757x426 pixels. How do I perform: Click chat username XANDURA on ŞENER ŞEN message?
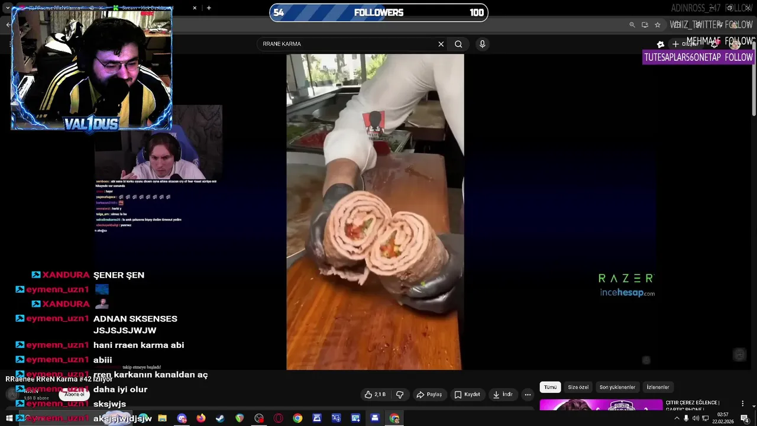pos(66,275)
